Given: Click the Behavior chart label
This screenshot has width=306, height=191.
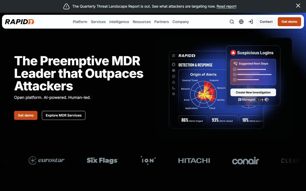Looking at the screenshot, I should [185, 89].
